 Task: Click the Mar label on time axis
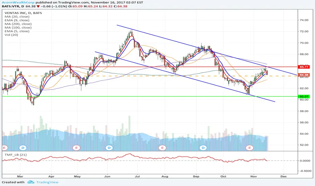point(20,176)
